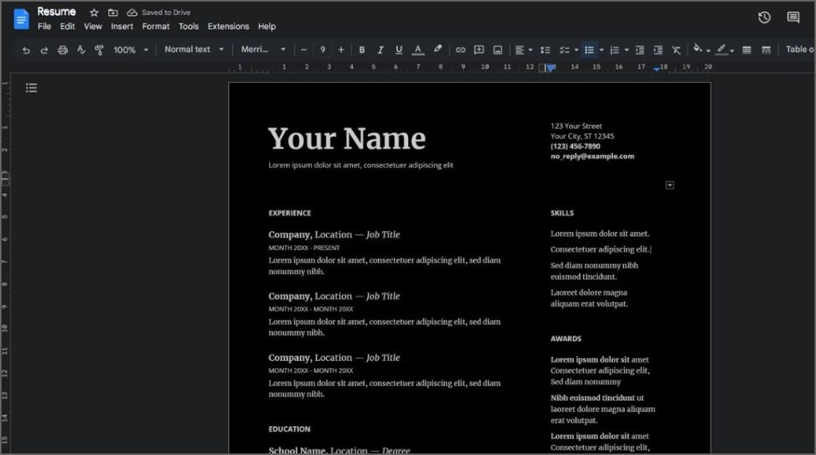Open the Merriweather font dropdown

coord(263,49)
